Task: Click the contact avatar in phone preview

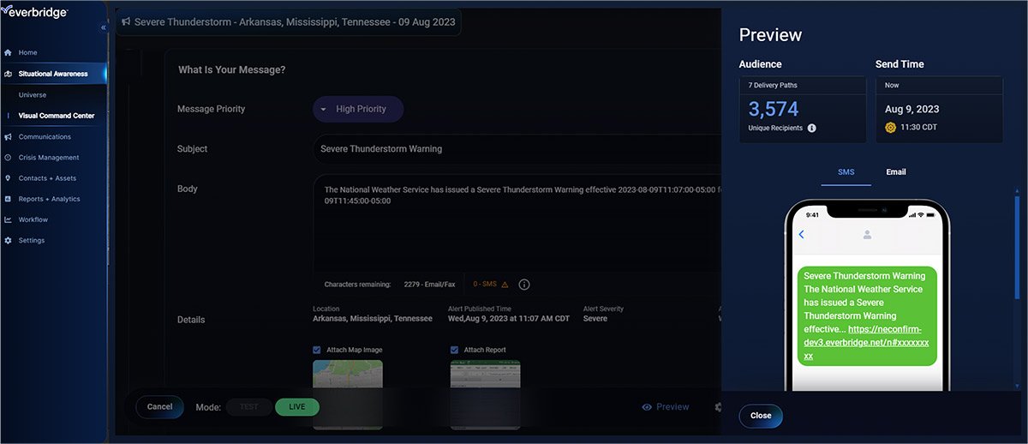Action: 868,234
